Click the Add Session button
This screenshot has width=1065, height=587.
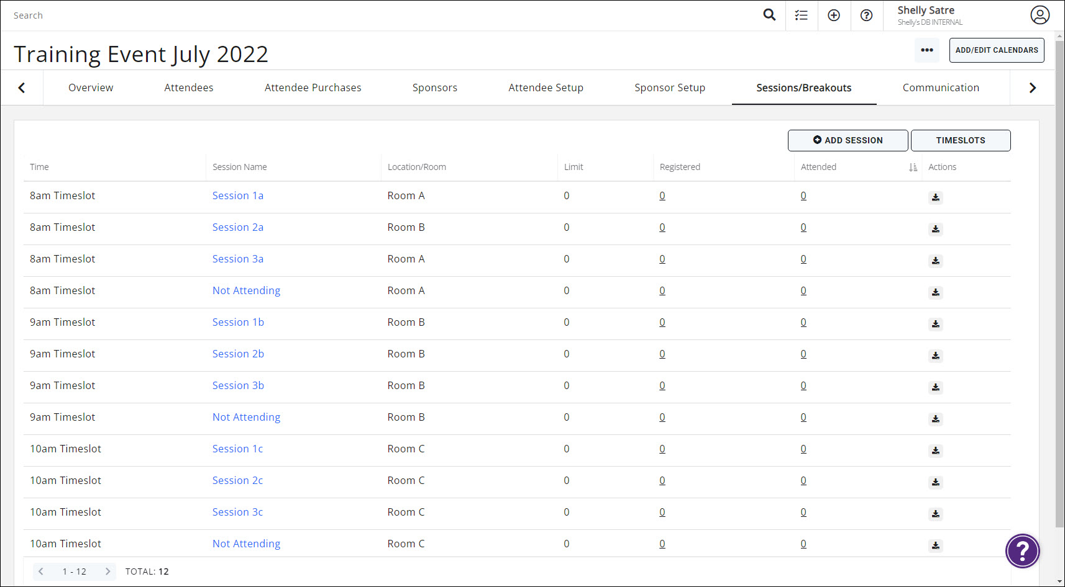(x=848, y=140)
